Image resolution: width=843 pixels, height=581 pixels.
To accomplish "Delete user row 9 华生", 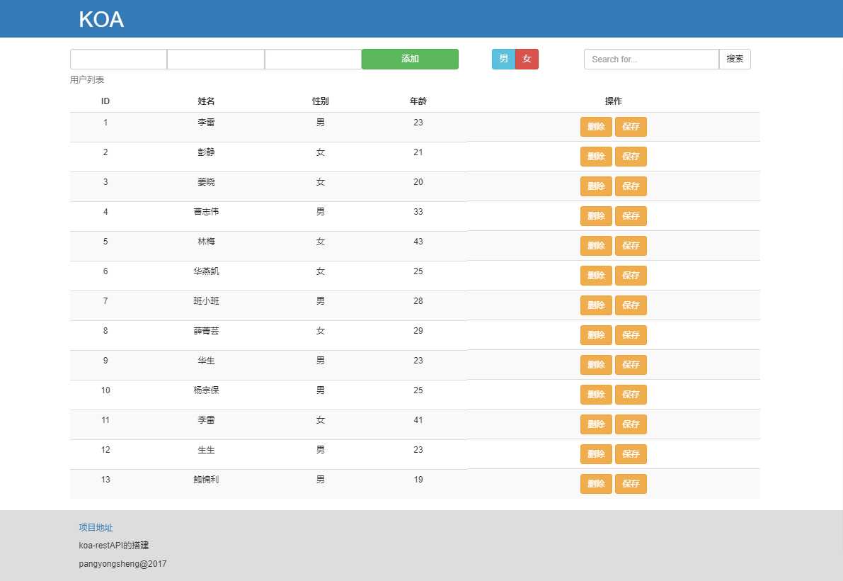I will click(x=596, y=365).
